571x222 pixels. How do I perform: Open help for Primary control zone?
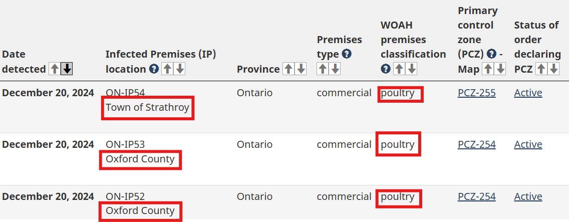[x=492, y=54]
